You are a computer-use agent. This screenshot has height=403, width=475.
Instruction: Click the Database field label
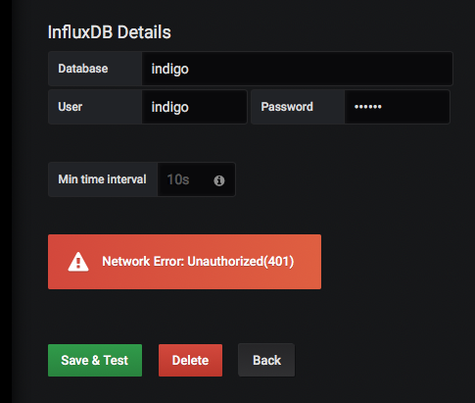click(83, 69)
